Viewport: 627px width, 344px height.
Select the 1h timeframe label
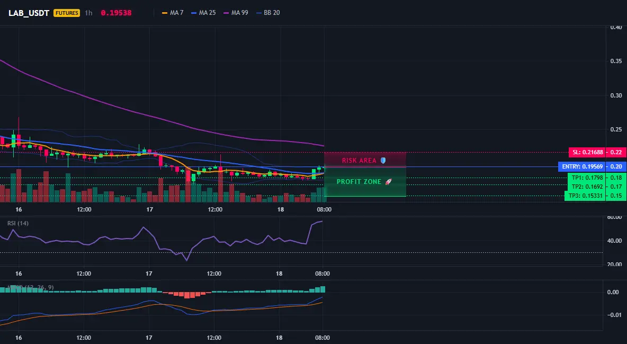point(88,13)
